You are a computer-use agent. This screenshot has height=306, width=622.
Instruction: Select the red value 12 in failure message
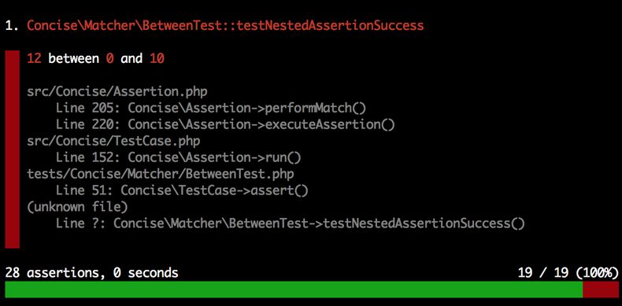[34, 59]
